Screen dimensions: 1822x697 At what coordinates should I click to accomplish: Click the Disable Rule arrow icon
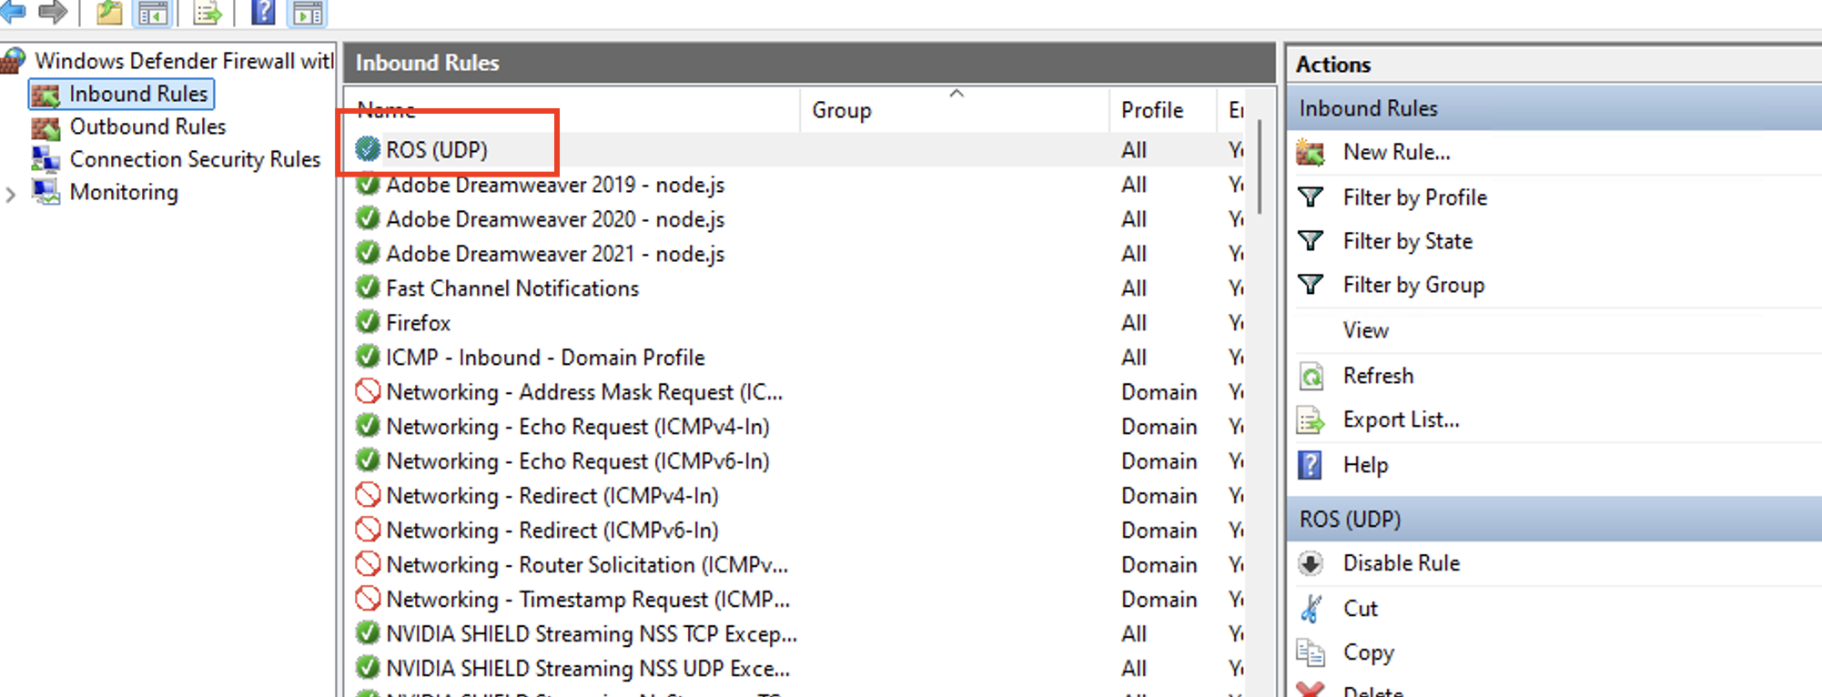tap(1311, 563)
